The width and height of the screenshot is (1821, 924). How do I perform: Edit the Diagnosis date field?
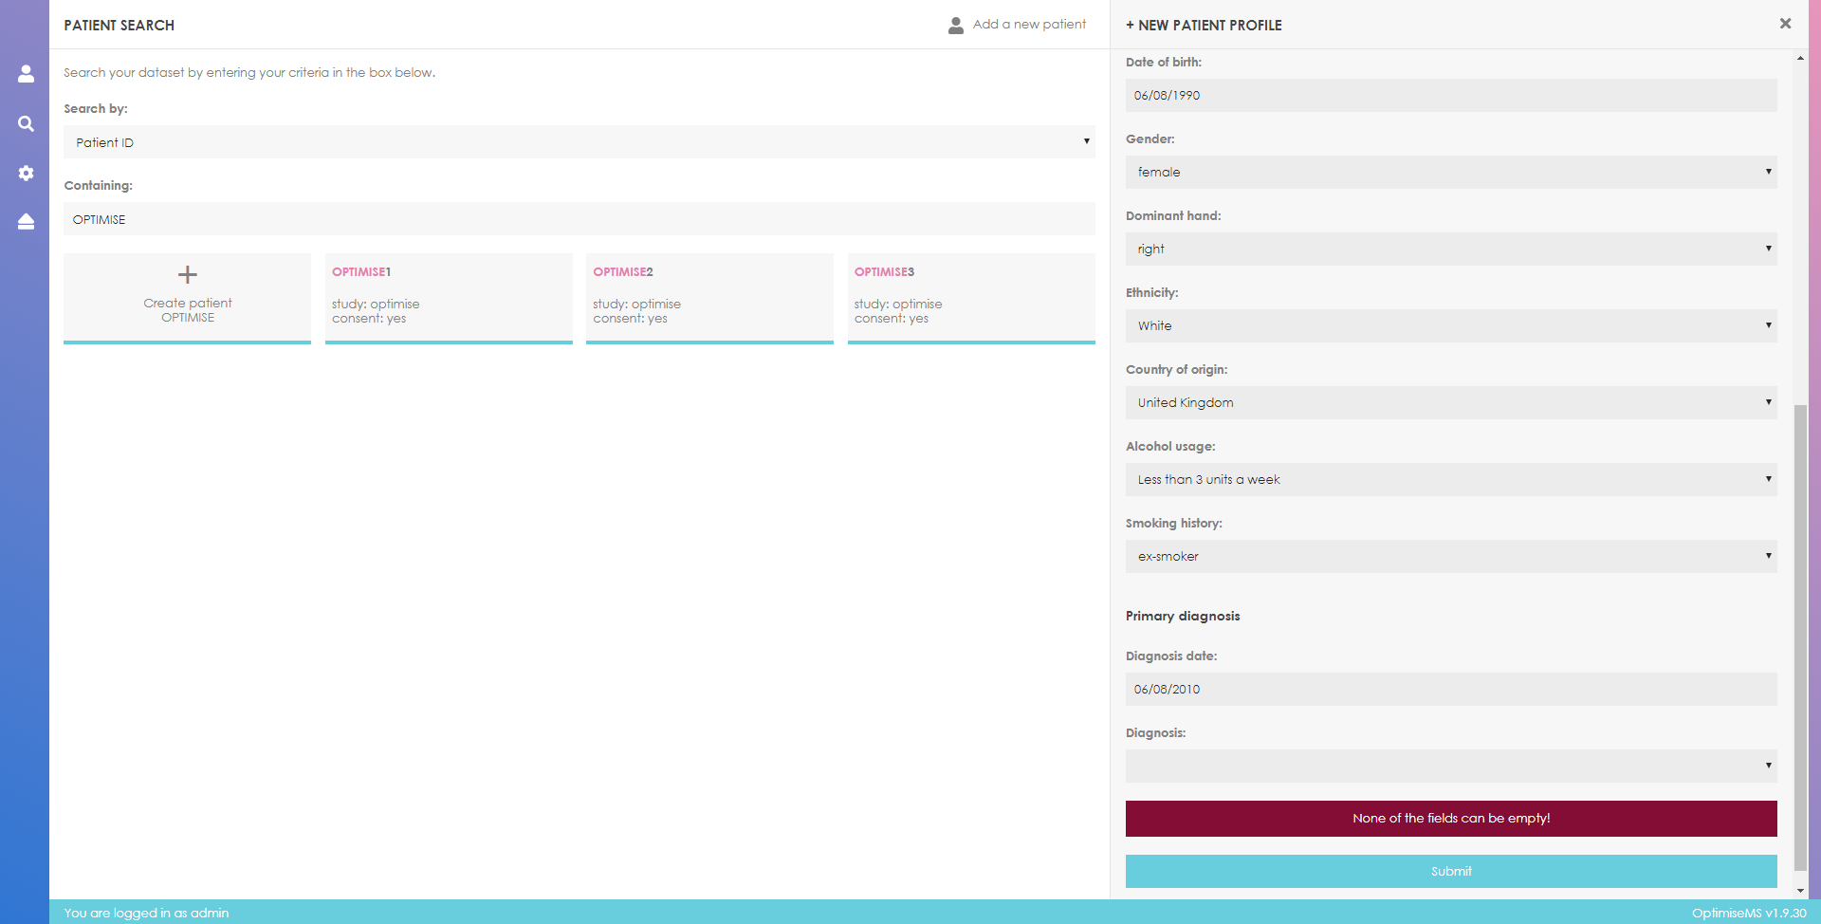[x=1451, y=690]
